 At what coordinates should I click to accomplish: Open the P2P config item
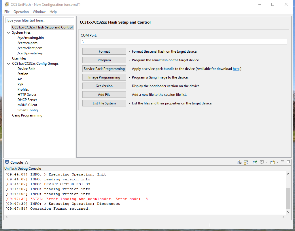pyautogui.click(x=20, y=84)
